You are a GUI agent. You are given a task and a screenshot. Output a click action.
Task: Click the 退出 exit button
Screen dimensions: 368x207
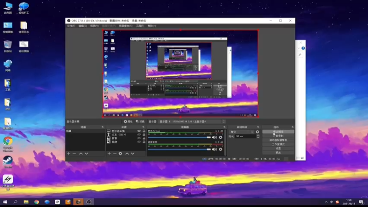[278, 153]
